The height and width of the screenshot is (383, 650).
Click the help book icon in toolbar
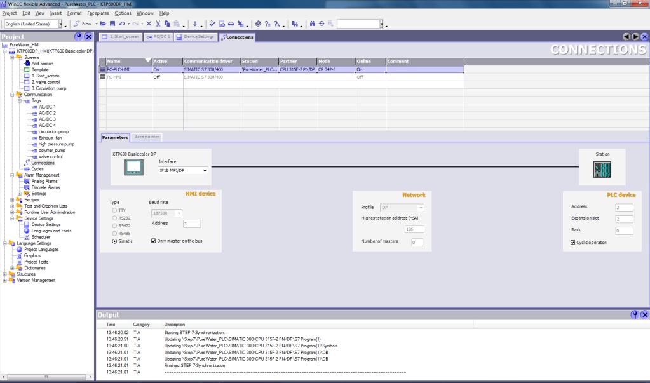click(x=258, y=24)
